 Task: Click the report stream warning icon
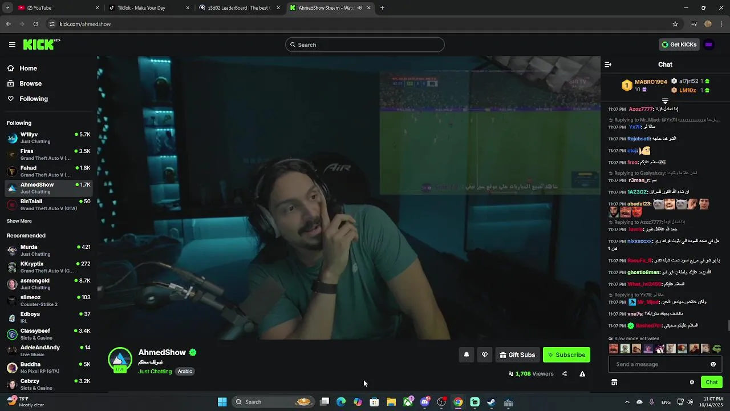click(582, 374)
